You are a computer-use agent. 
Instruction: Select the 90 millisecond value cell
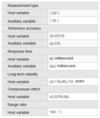(73, 59)
